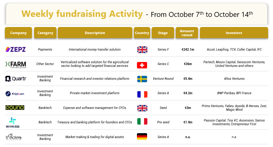This screenshot has height=147, width=273.
Task: Click the xFarm Technologies logo
Action: [16, 64]
